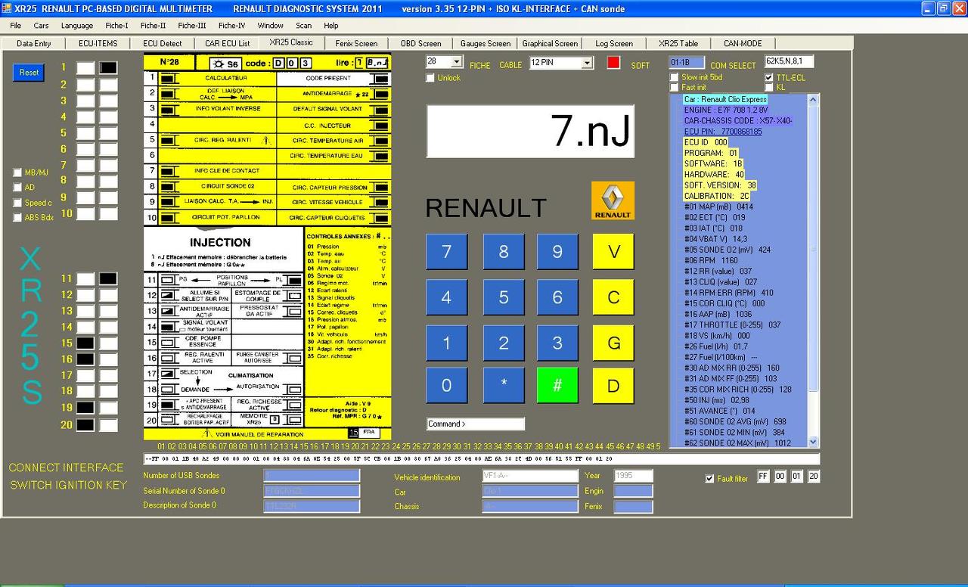Click the Renault logo badge
This screenshot has height=587, width=968.
[613, 200]
